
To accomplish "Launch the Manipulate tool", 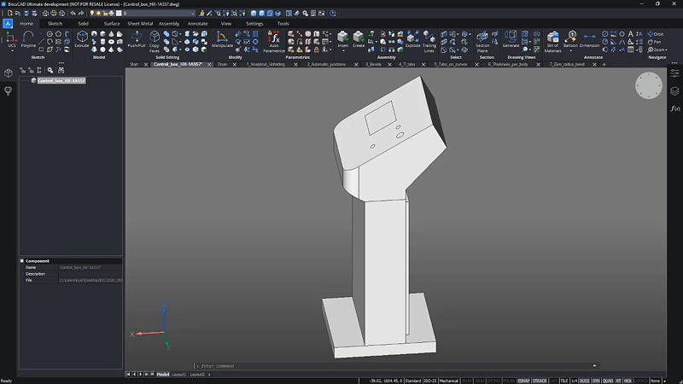I will (x=222, y=39).
